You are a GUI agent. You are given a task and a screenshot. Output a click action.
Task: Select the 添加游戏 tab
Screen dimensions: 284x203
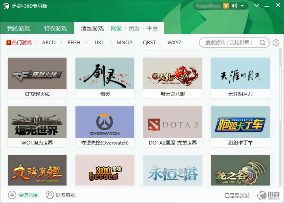pos(93,28)
